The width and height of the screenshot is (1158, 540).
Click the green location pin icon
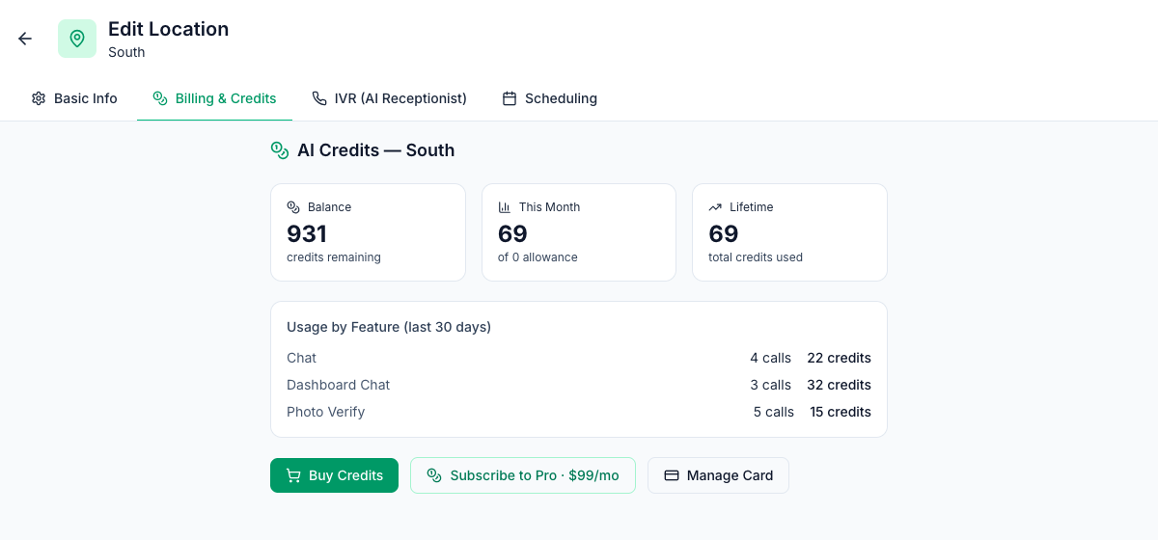tap(77, 39)
